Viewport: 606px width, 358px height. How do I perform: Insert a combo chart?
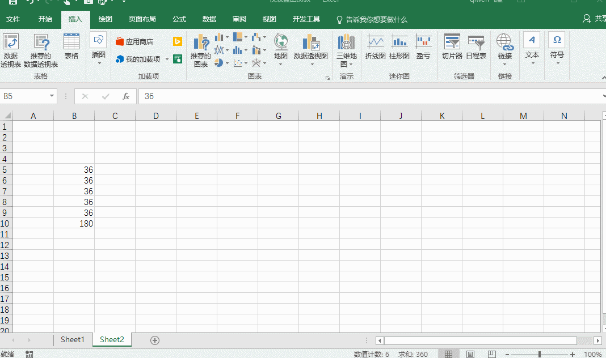click(256, 50)
